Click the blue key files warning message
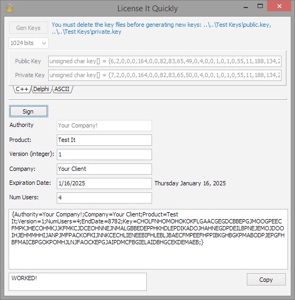The height and width of the screenshot is (300, 295). coord(161,28)
